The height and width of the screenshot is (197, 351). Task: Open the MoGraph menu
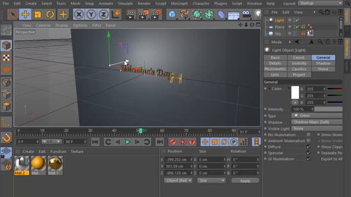point(179,4)
